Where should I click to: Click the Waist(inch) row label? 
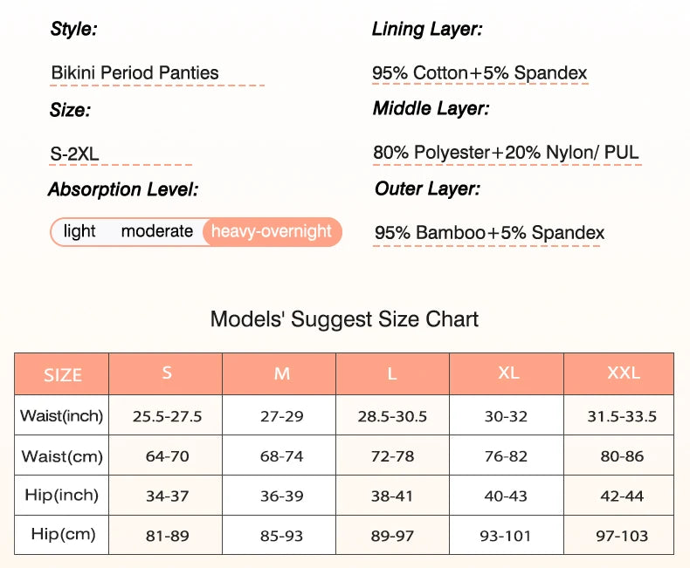(62, 416)
